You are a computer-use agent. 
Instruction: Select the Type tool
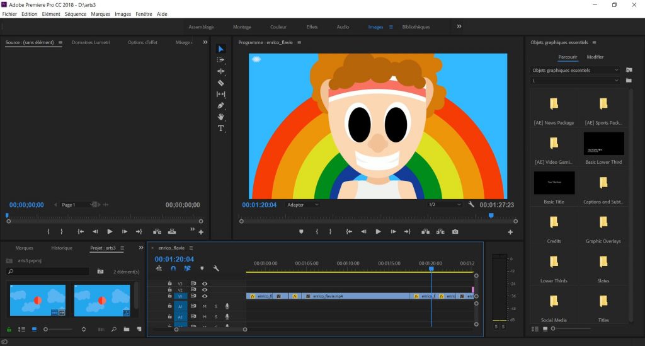221,128
